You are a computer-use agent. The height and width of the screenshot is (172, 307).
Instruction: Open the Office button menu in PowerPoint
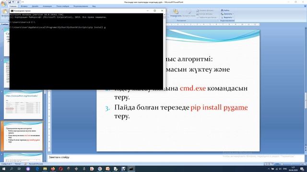(3, 3)
